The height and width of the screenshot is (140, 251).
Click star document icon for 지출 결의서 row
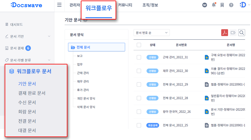[207, 71]
